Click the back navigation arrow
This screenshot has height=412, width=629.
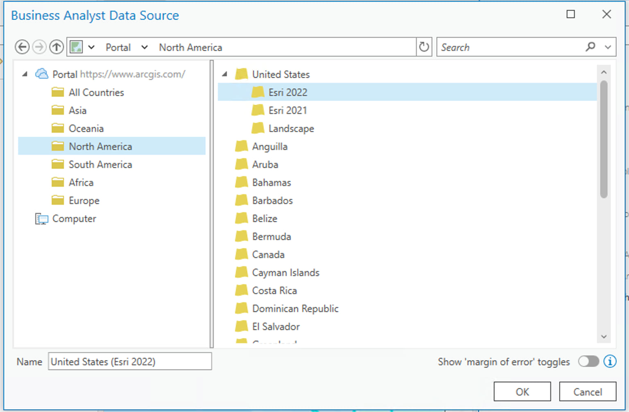[x=22, y=47]
